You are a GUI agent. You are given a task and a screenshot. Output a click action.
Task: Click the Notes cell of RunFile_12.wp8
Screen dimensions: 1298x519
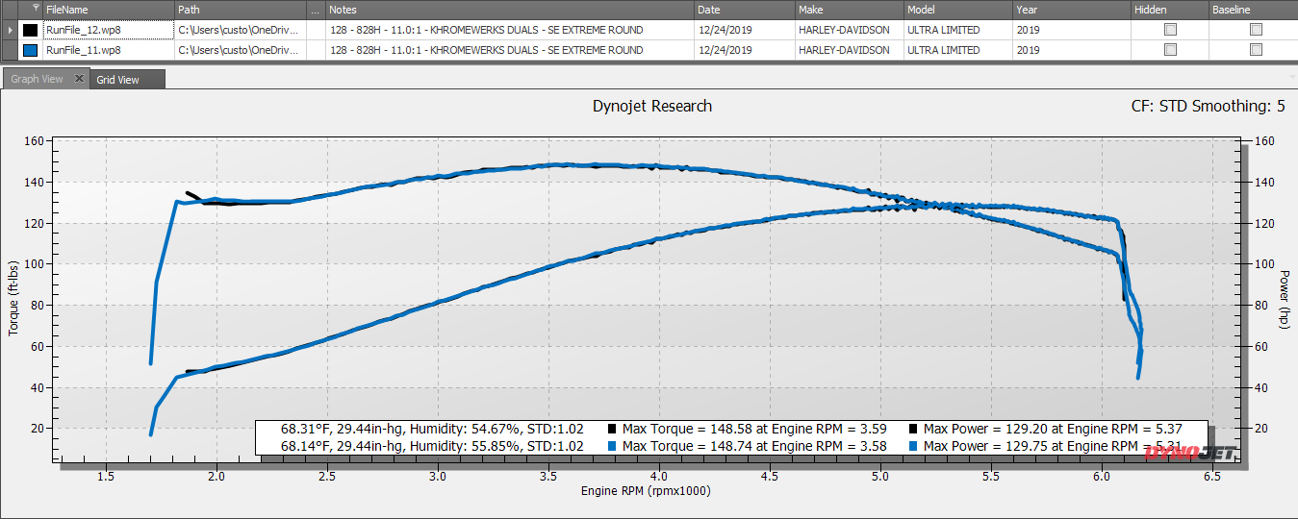tap(510, 30)
